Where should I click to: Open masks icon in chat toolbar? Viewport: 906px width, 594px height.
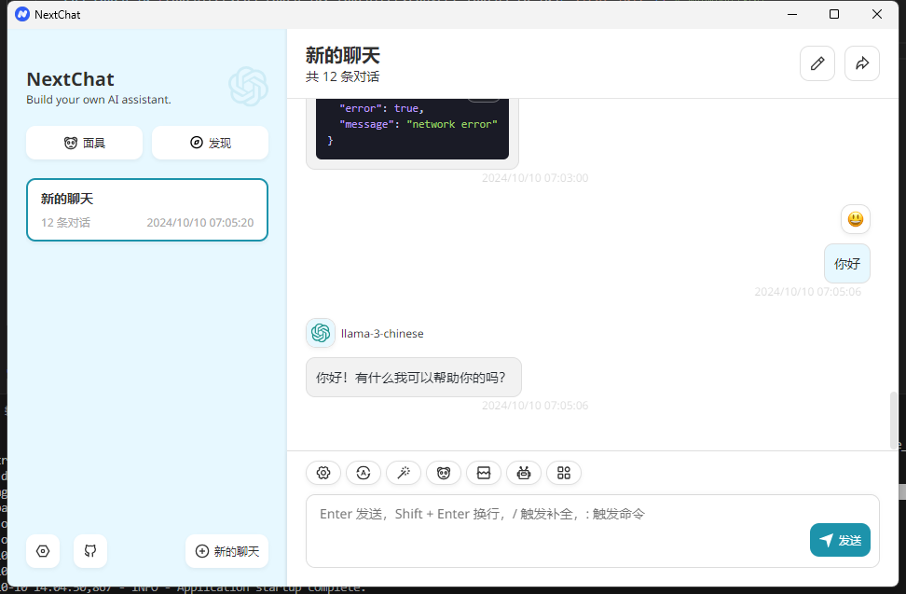443,473
